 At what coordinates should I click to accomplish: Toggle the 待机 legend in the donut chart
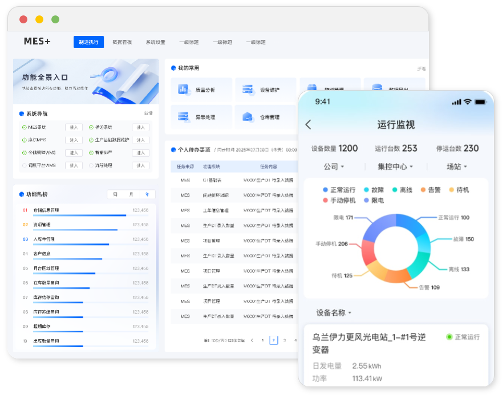click(463, 190)
